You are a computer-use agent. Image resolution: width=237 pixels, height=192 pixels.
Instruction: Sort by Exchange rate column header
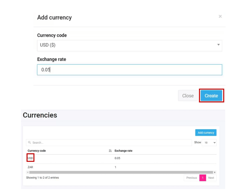[x=123, y=151]
